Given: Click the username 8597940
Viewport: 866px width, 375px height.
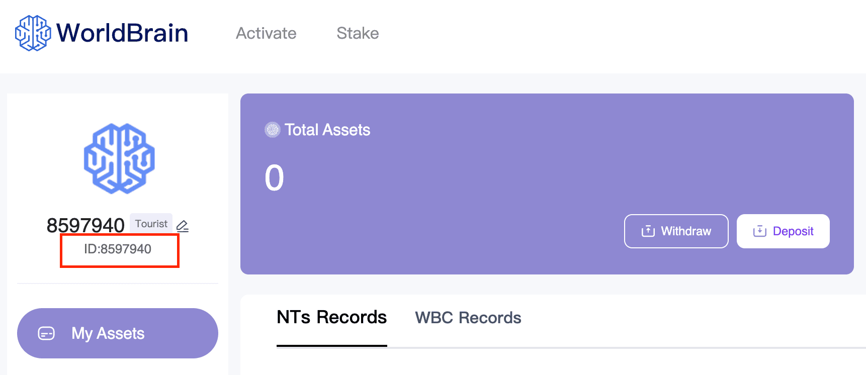Looking at the screenshot, I should 85,225.
